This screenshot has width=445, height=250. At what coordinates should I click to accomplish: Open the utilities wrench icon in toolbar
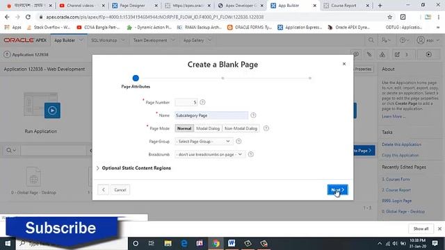369,54
